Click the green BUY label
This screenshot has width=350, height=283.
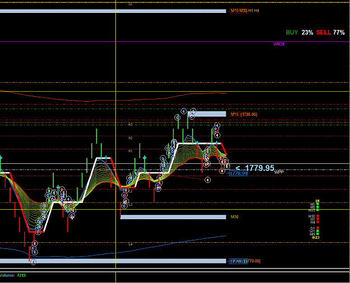pos(292,32)
